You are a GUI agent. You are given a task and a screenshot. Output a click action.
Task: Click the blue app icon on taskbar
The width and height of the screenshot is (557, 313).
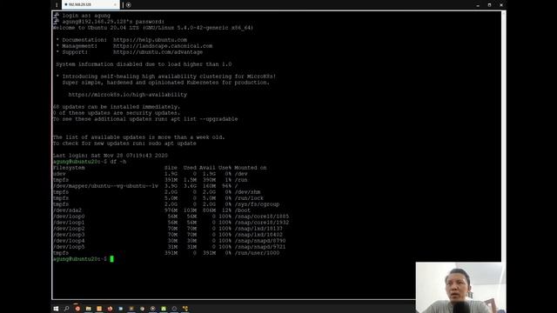click(120, 309)
